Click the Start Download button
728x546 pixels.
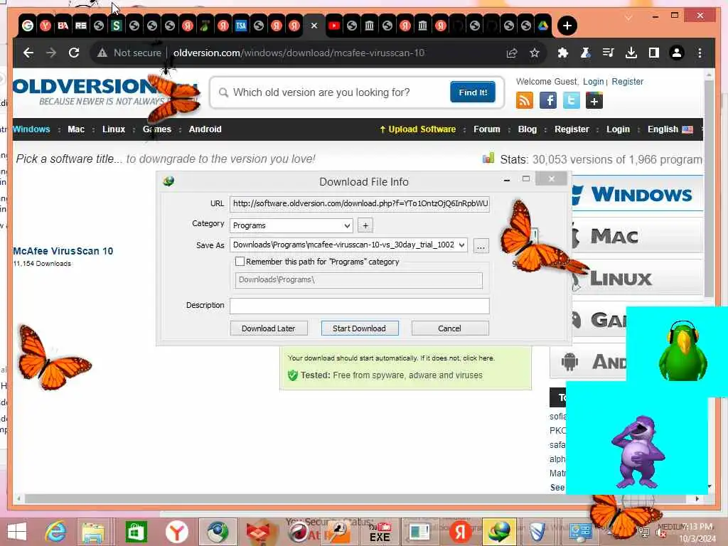pos(359,328)
